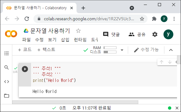This screenshot has height=112, width=181.
Task: Click the site lock icon in address bar
Action: pos(39,19)
